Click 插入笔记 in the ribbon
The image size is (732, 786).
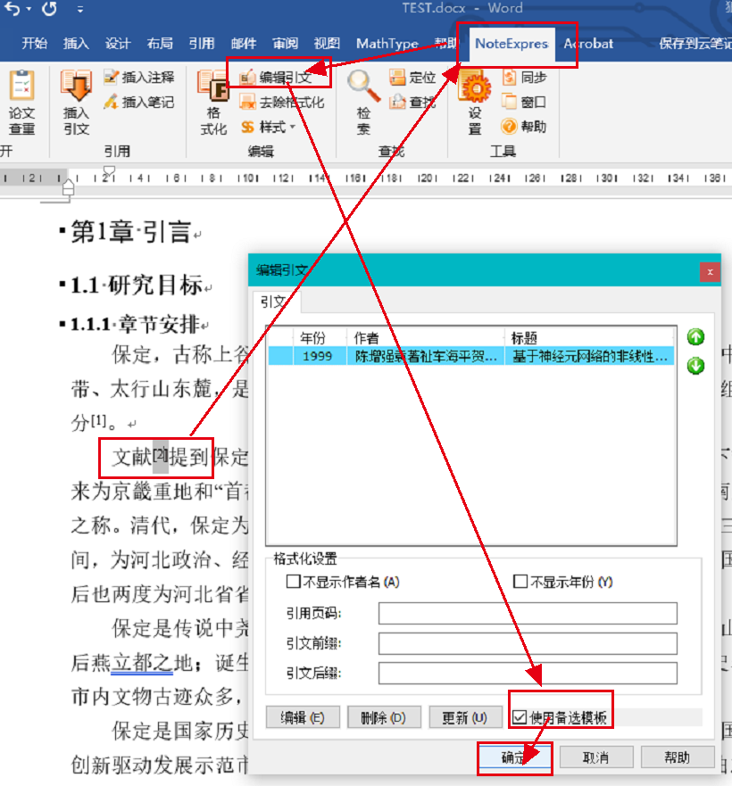point(139,103)
